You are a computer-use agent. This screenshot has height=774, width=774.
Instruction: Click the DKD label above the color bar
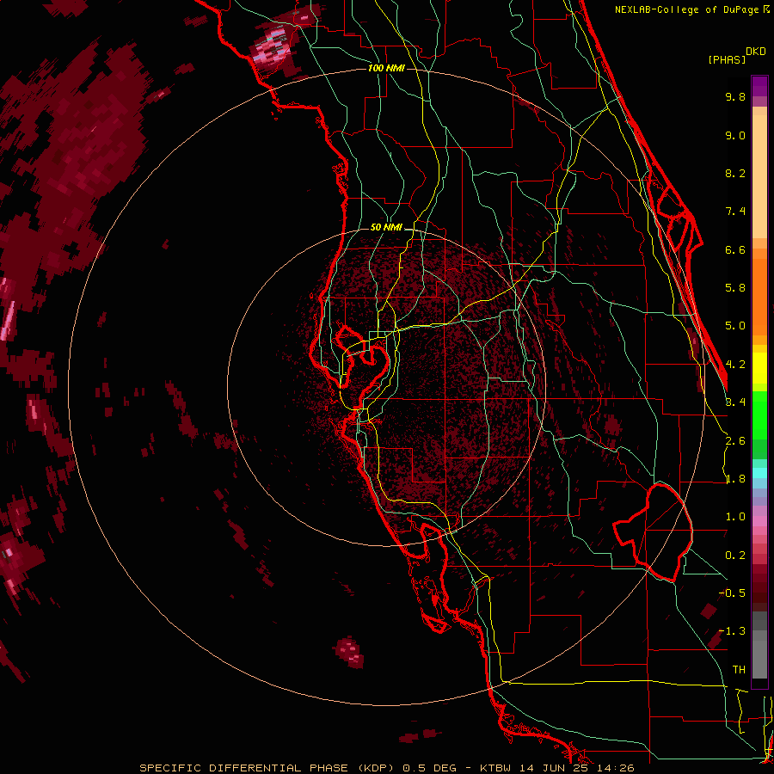[x=756, y=52]
